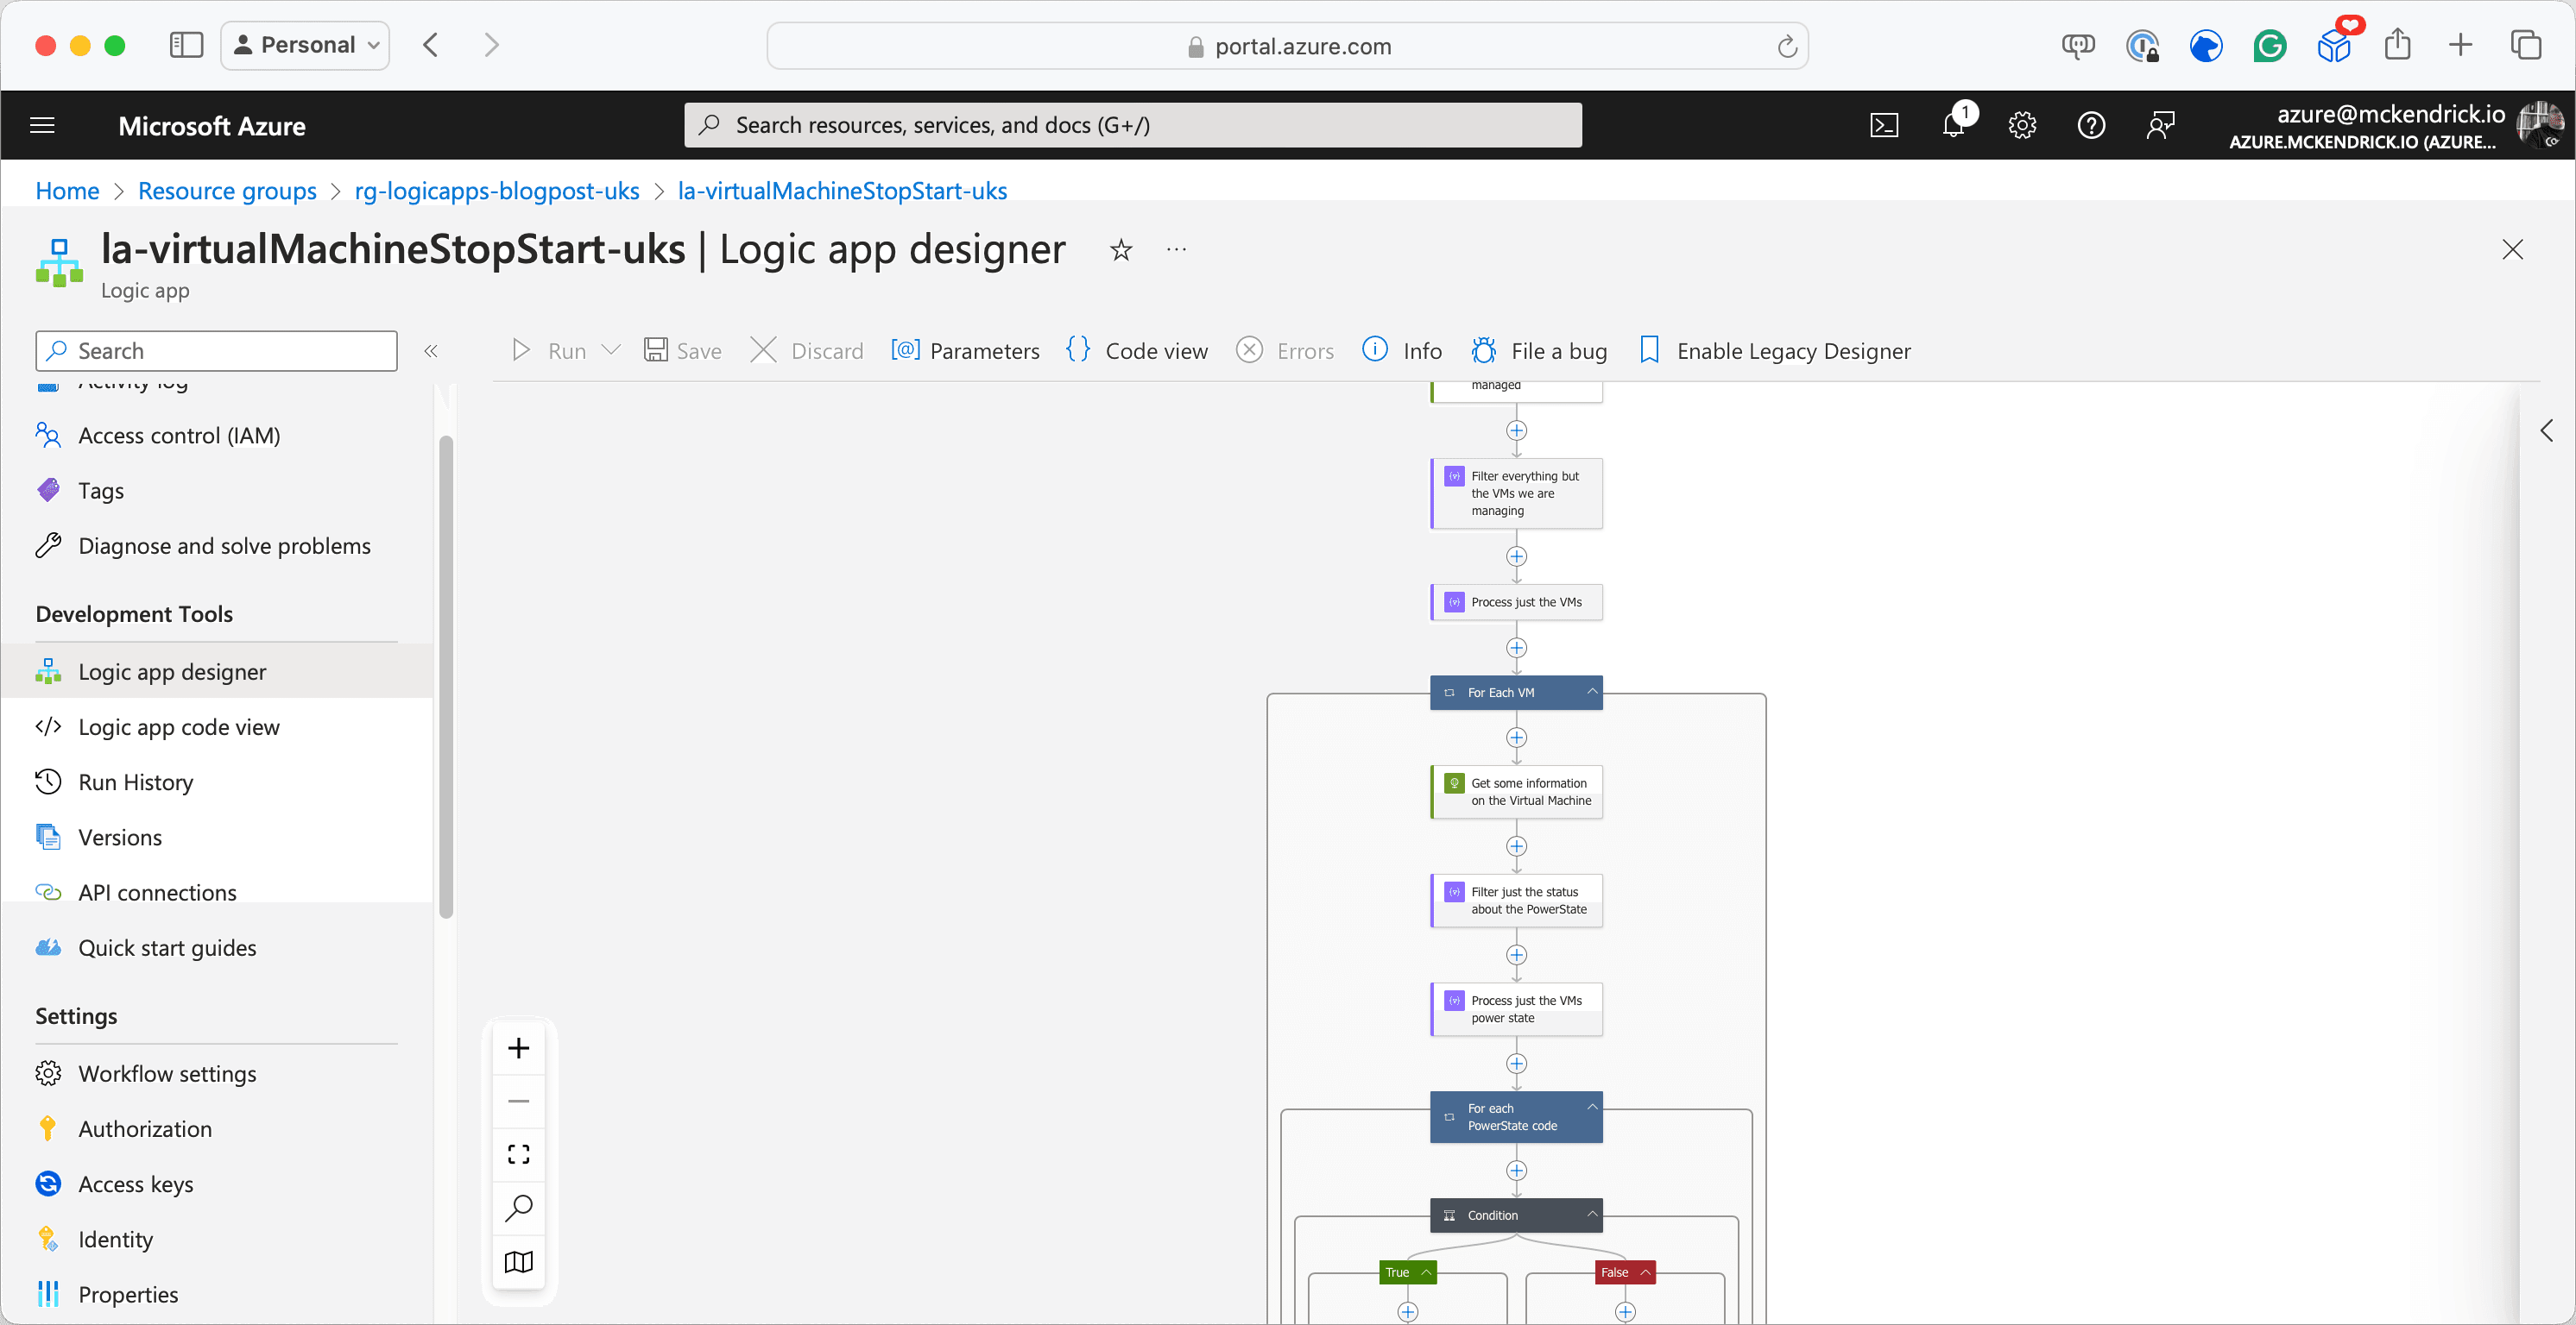Collapse the left sidebar menu
Image resolution: width=2576 pixels, height=1325 pixels.
point(431,351)
